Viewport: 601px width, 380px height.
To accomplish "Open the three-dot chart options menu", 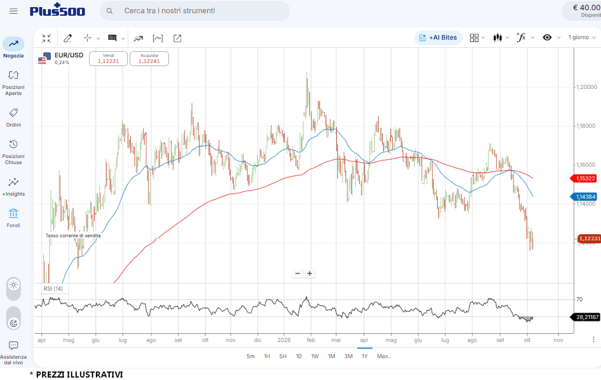I will click(x=593, y=339).
